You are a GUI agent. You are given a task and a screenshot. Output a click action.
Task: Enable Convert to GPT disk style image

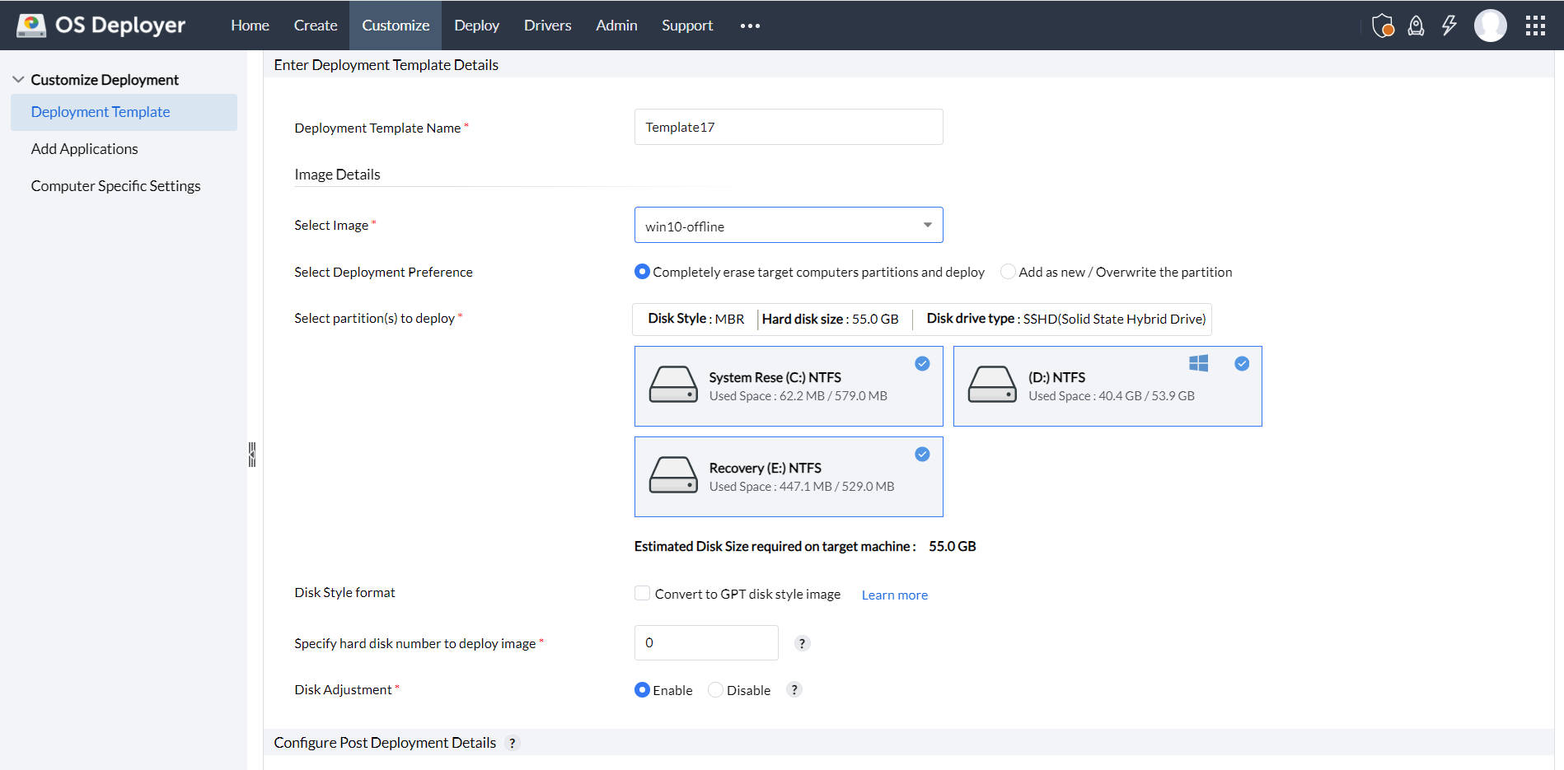pyautogui.click(x=642, y=592)
